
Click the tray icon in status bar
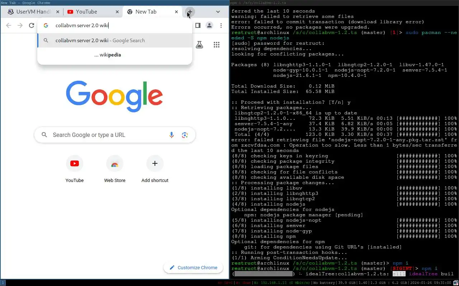point(456,283)
